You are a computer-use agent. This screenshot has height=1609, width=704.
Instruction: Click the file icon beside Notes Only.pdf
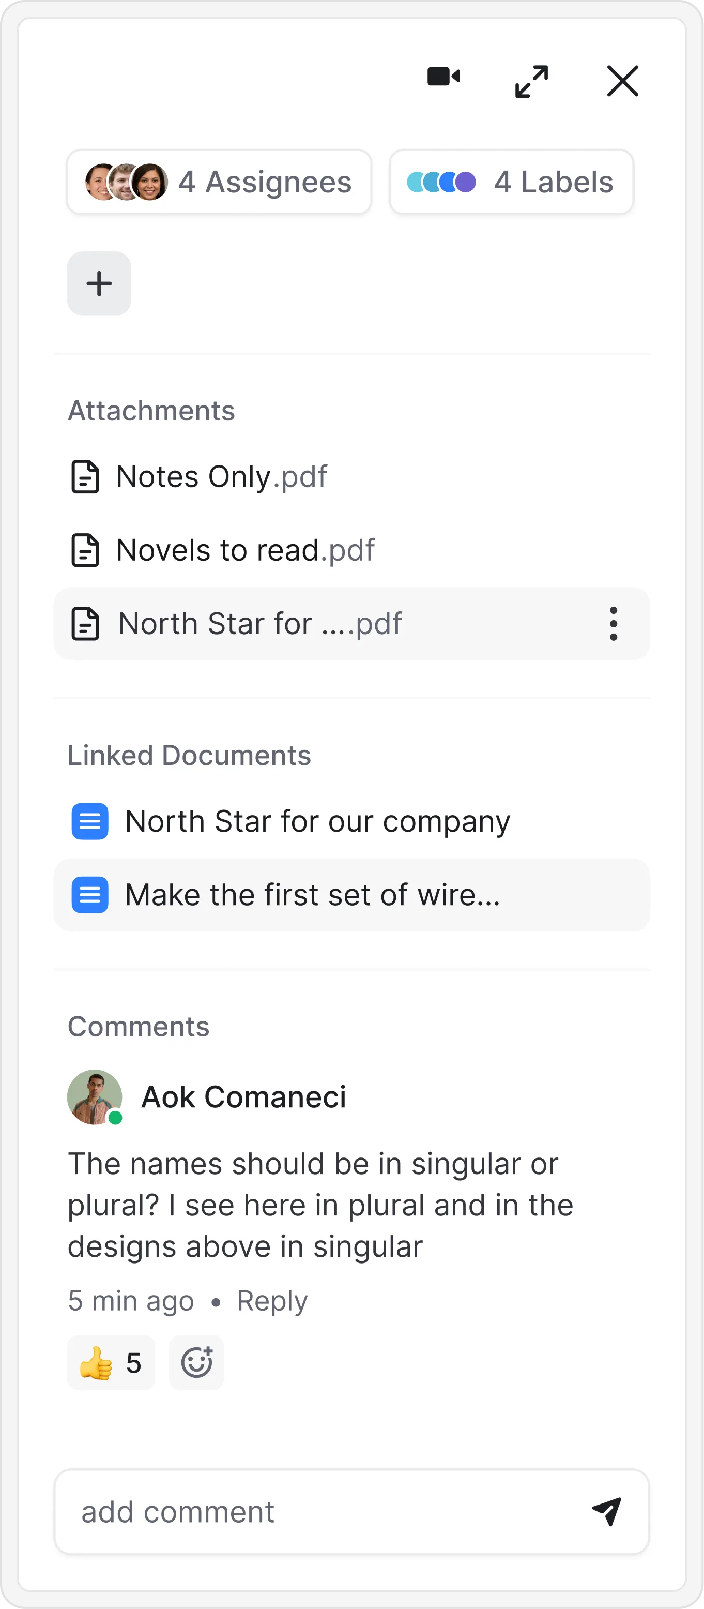(x=85, y=476)
